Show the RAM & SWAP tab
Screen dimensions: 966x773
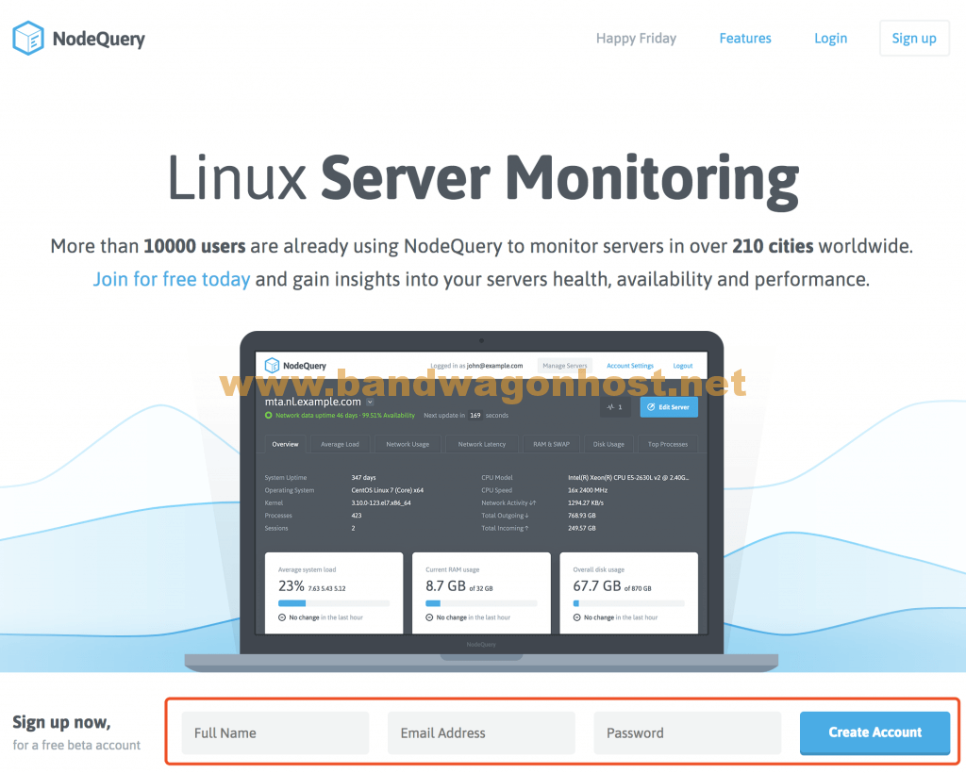(551, 444)
